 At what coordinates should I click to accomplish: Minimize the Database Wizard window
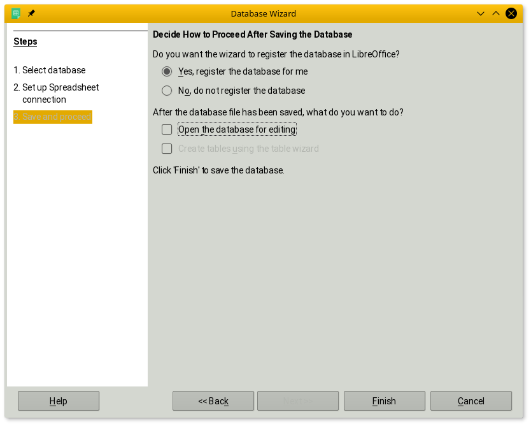click(481, 13)
